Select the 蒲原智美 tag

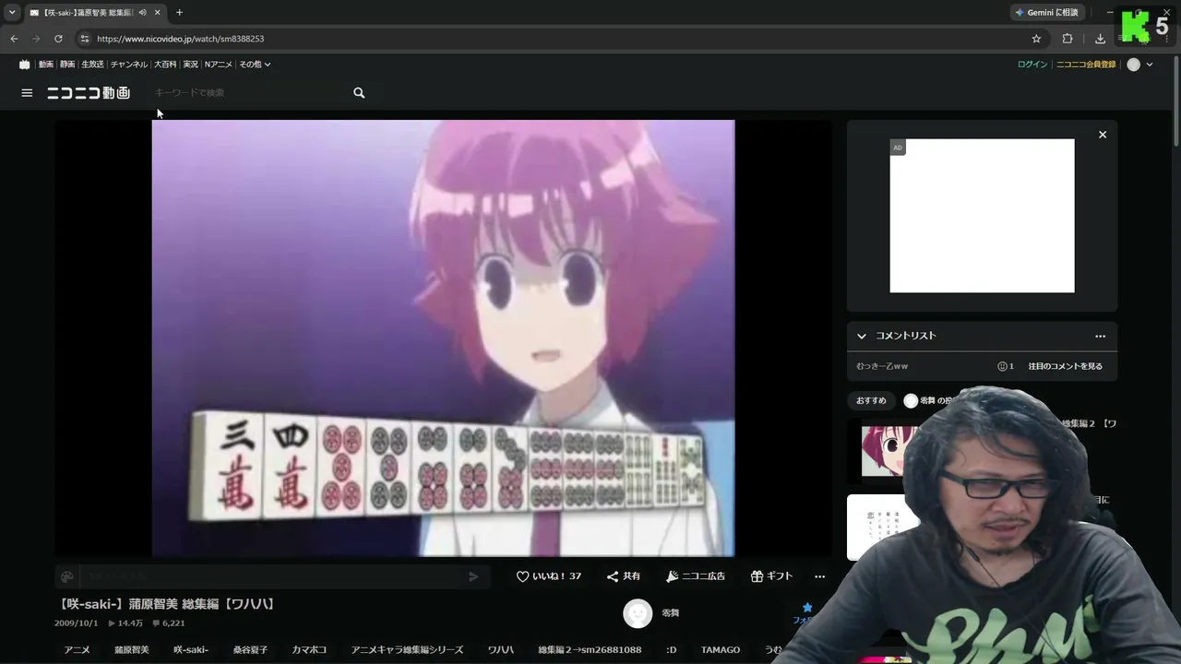[x=131, y=650]
